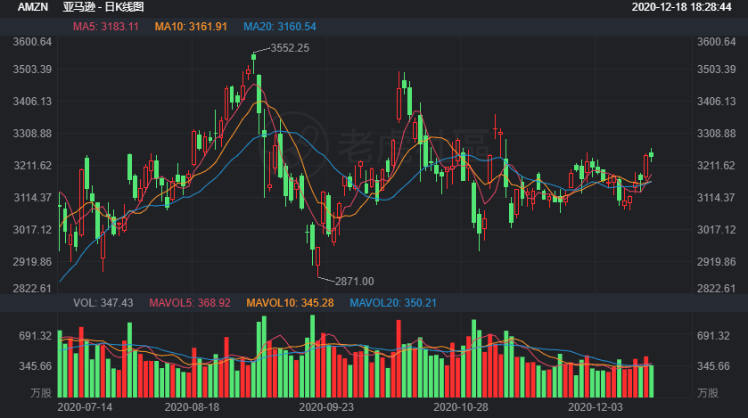This screenshot has width=748, height=418.
Task: Click the left axis value 3406.13
Action: (32, 102)
